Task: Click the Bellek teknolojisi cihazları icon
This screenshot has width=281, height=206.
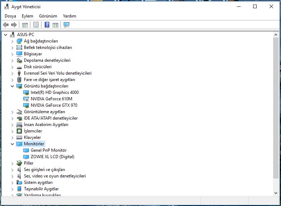Action: (x=19, y=47)
